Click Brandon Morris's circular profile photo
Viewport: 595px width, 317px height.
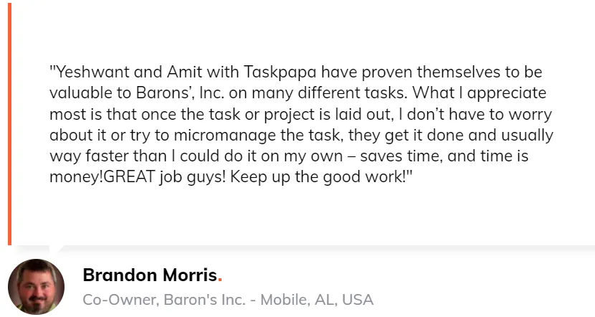pyautogui.click(x=36, y=287)
